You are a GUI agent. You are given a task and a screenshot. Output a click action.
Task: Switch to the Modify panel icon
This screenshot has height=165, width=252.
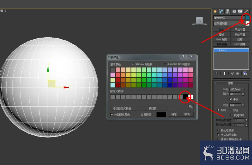pos(221,11)
